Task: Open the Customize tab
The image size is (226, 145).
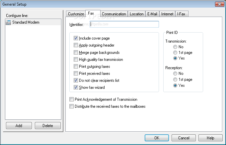Action: (76, 14)
